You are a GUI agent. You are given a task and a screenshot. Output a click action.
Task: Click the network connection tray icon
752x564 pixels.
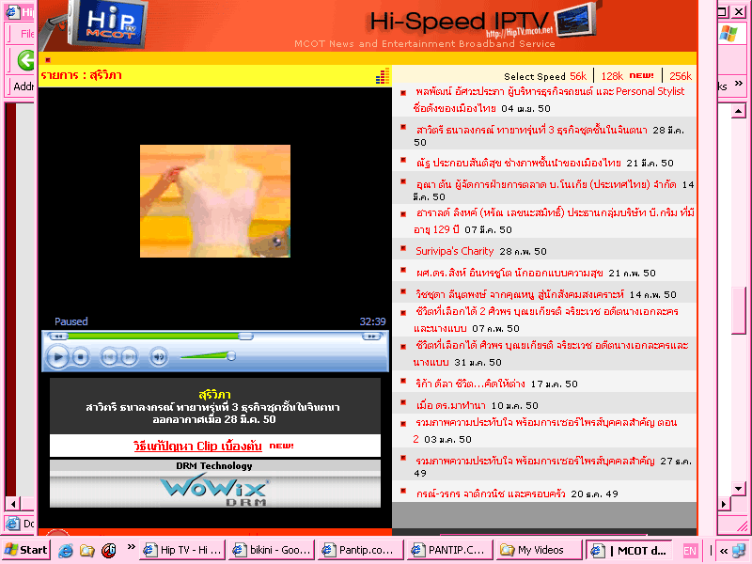click(739, 551)
